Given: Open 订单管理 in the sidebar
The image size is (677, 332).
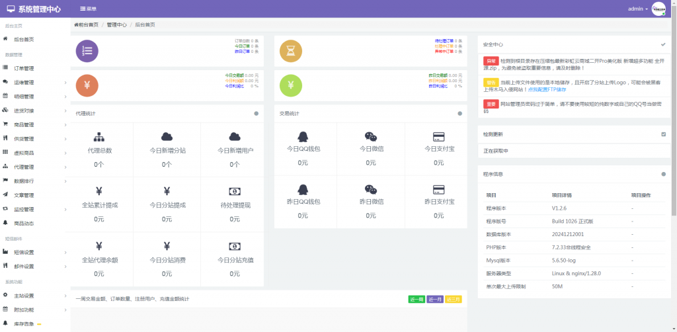Looking at the screenshot, I should pyautogui.click(x=24, y=68).
